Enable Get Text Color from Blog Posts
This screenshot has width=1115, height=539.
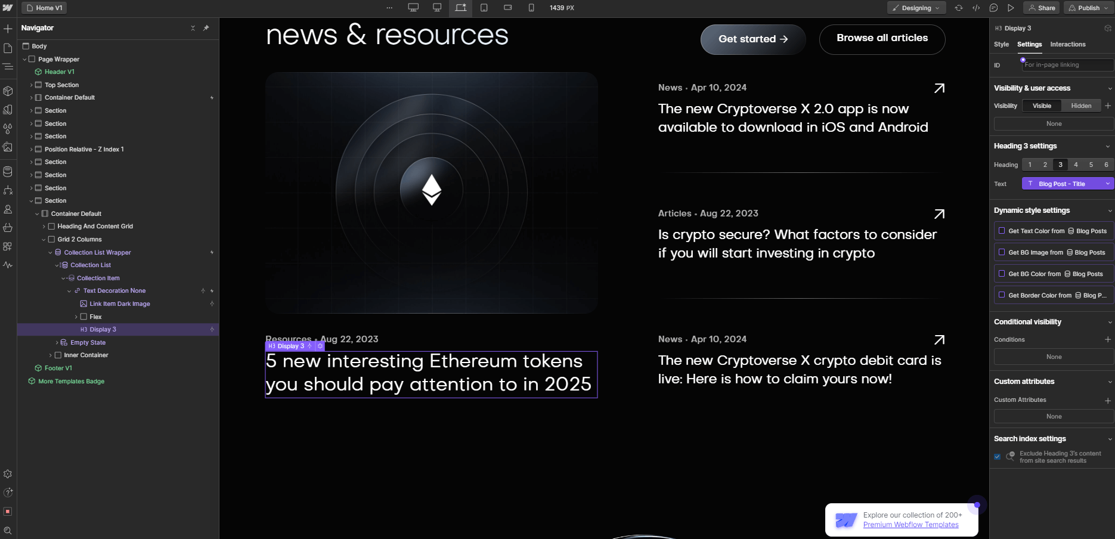pos(1002,231)
